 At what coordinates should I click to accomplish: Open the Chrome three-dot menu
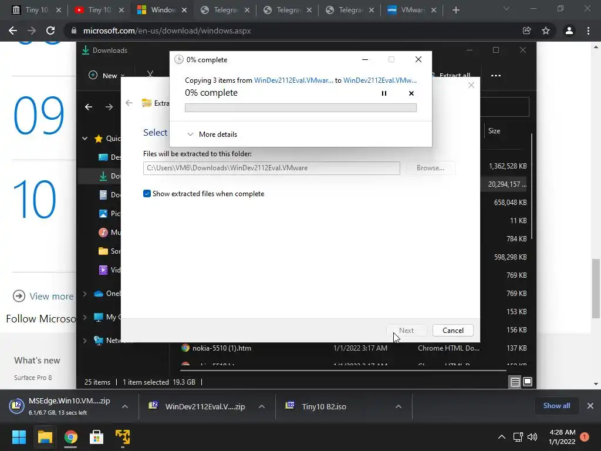(x=588, y=31)
